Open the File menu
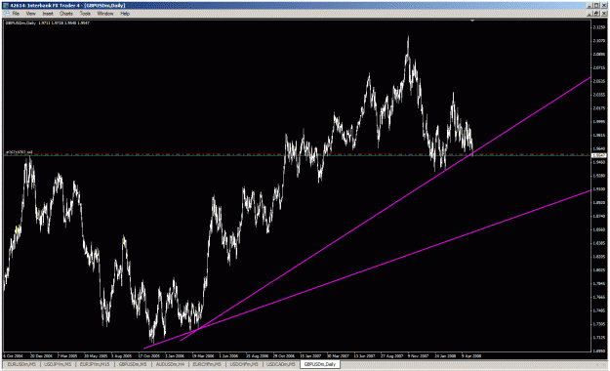610x371 pixels. pos(16,14)
